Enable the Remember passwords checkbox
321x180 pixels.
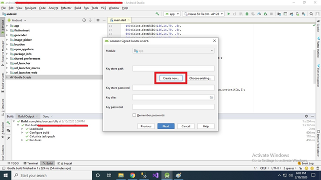click(x=134, y=115)
